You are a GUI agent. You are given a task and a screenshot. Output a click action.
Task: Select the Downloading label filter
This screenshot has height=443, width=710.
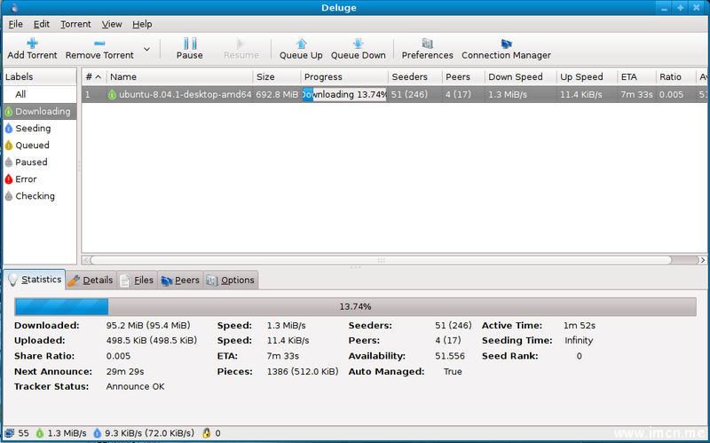coord(40,111)
